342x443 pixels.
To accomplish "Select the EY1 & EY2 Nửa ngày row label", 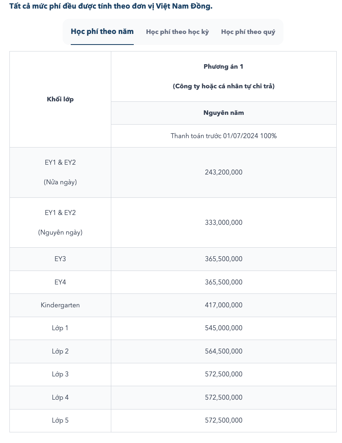I will [60, 172].
